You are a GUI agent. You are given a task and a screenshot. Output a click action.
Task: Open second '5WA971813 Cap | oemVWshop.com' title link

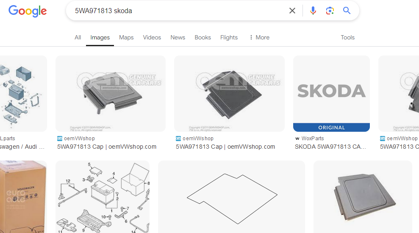(x=225, y=147)
